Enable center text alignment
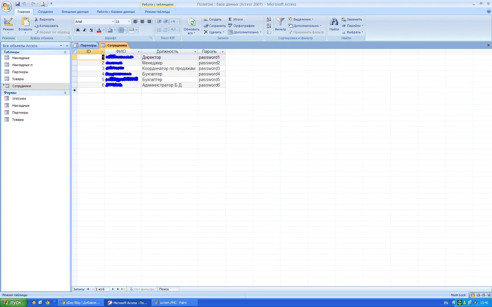This screenshot has height=307, width=492. [x=142, y=22]
